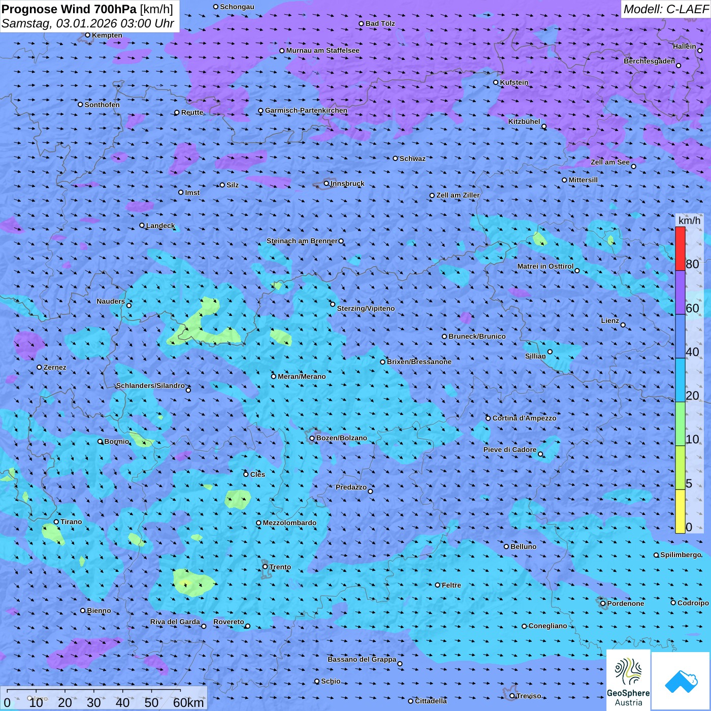
Task: Click the Cittadella label
Action: (x=431, y=701)
